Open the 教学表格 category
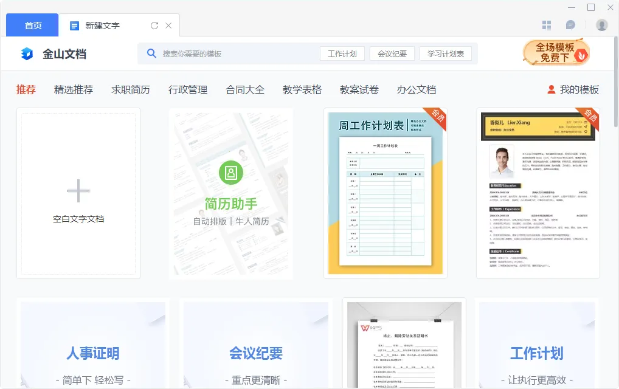Image resolution: width=619 pixels, height=389 pixels. click(x=302, y=89)
